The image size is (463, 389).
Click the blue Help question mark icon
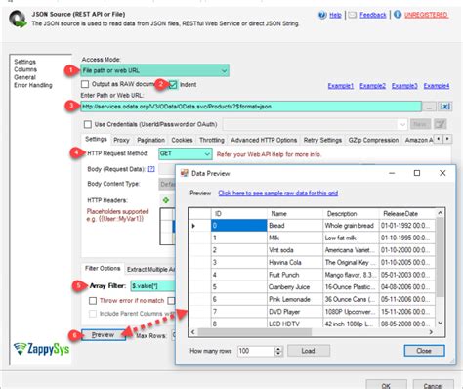click(x=322, y=15)
